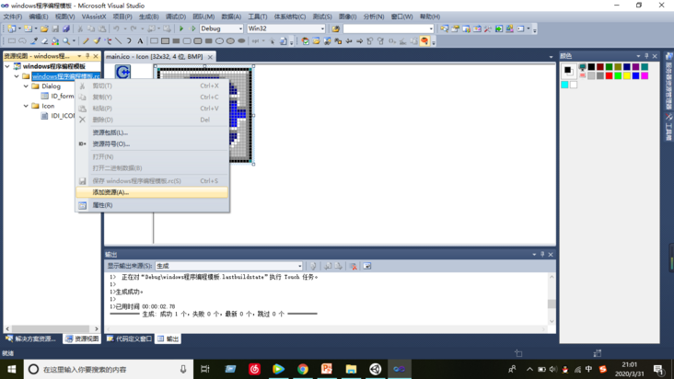Choose the Fill bucket tool

click(55, 41)
